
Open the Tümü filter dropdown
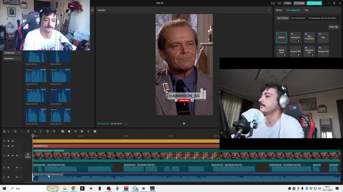click(334, 27)
